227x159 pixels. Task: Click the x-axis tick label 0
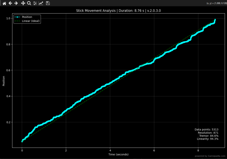[x=22, y=150]
